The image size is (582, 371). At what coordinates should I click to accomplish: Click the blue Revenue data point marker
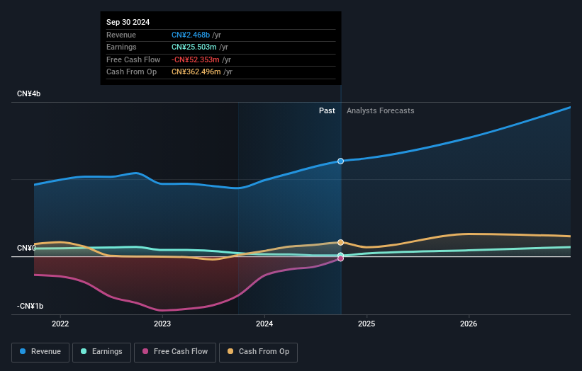340,161
